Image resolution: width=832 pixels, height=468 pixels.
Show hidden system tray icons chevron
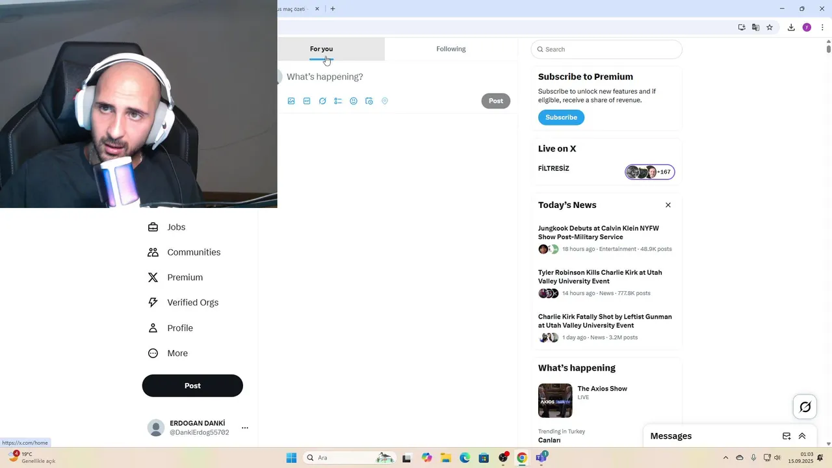725,458
